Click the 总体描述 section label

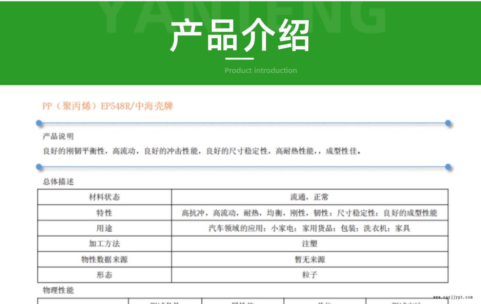point(58,182)
